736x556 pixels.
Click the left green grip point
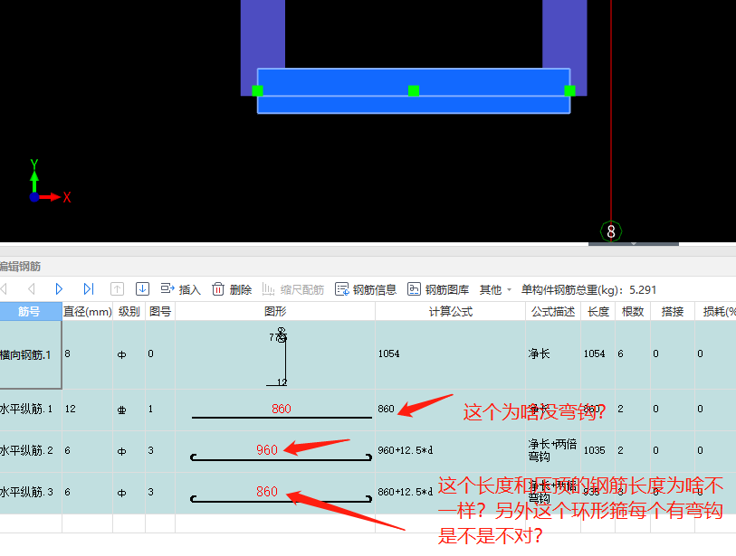tap(257, 90)
